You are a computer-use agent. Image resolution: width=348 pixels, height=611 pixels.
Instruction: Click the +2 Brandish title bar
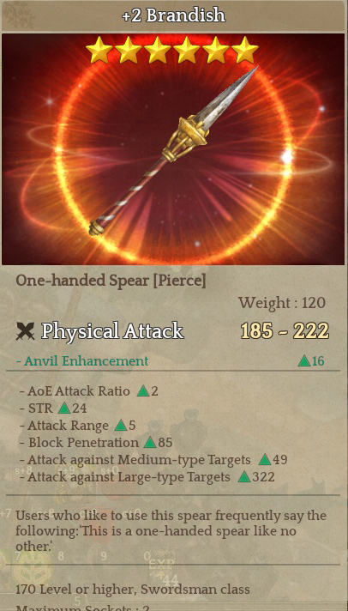click(x=174, y=15)
